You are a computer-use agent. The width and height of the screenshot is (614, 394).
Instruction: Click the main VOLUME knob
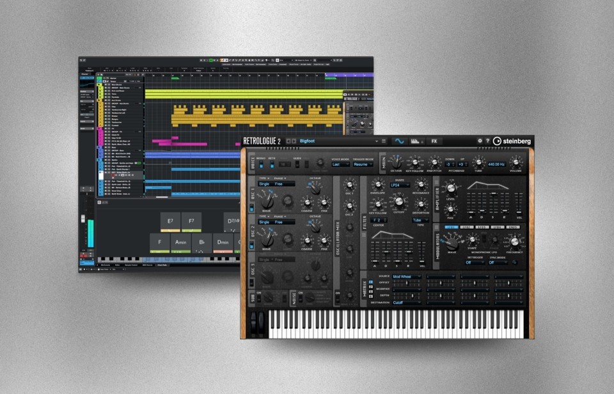[516, 162]
